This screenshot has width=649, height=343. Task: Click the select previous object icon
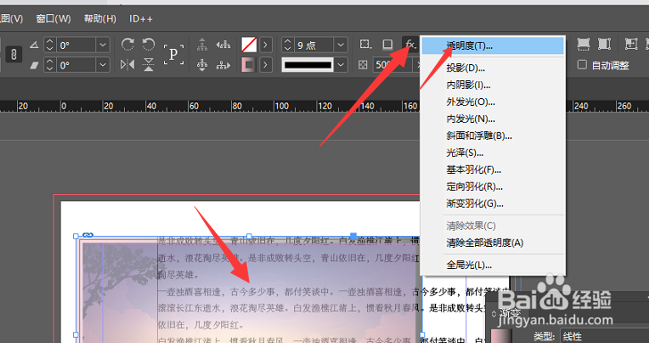point(223,45)
